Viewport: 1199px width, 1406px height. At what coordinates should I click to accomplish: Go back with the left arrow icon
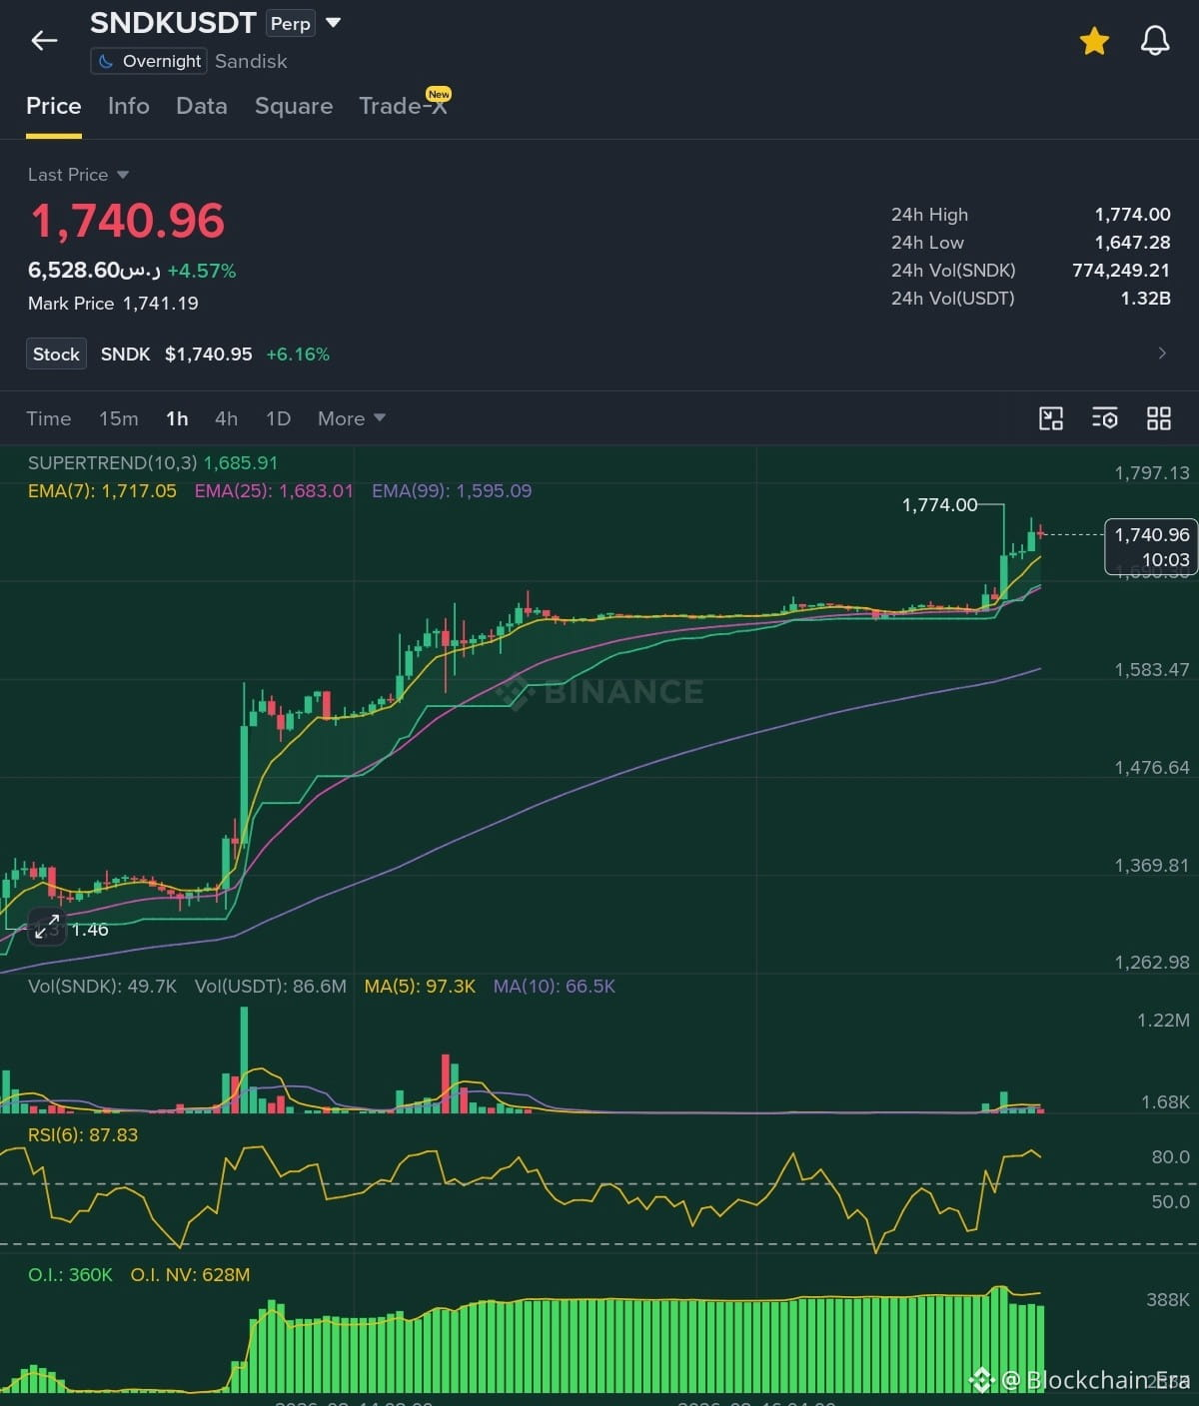44,41
